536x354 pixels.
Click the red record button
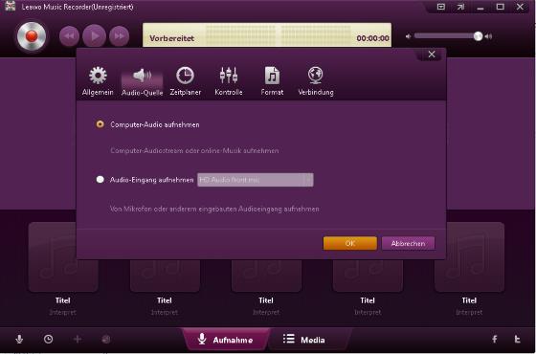click(32, 36)
